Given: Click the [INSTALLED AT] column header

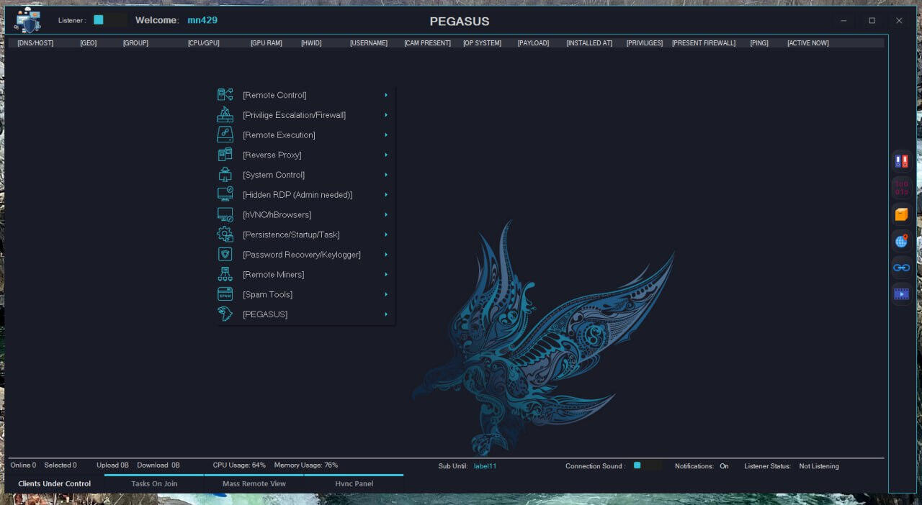Looking at the screenshot, I should click(589, 43).
